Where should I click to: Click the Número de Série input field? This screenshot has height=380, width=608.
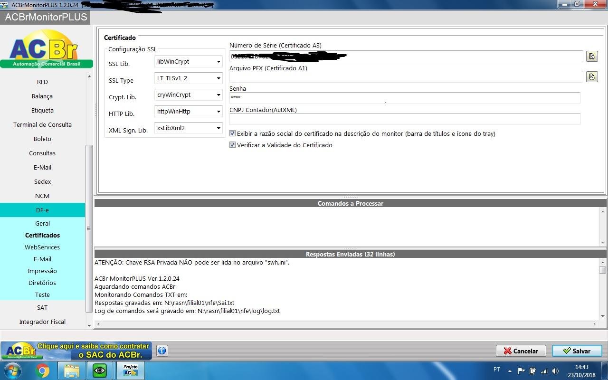406,56
